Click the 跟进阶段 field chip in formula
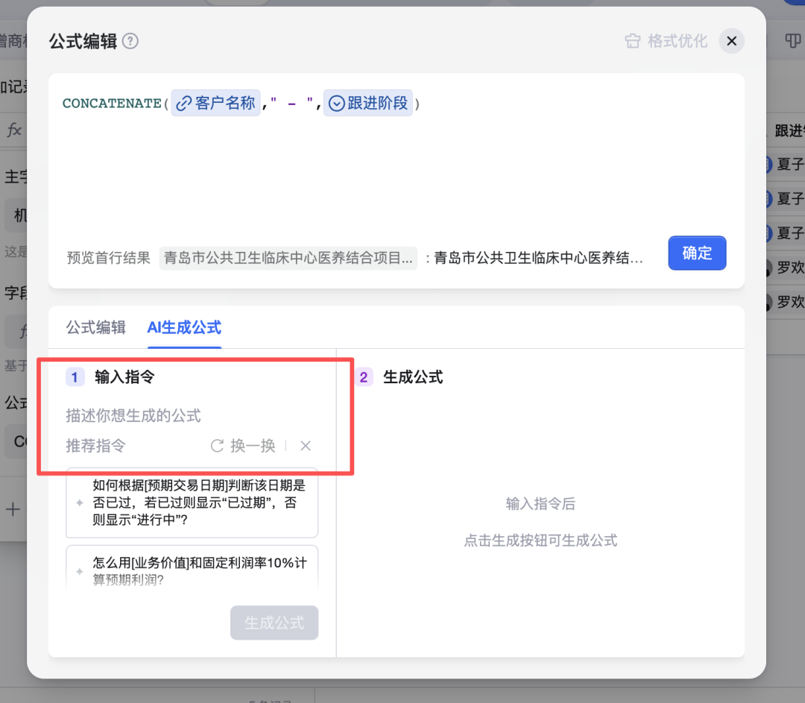Image resolution: width=805 pixels, height=703 pixels. [368, 104]
